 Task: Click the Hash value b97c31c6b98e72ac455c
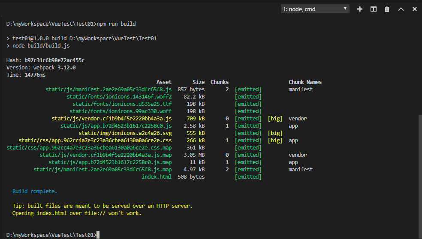pyautogui.click(x=54, y=60)
